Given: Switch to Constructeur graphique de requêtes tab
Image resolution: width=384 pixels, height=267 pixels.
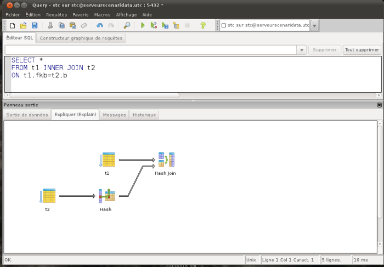Looking at the screenshot, I should tap(81, 38).
